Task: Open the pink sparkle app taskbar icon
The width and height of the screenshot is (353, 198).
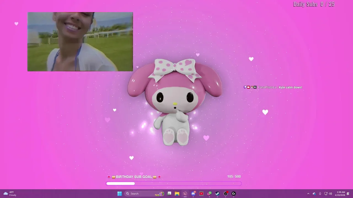Action: coord(185,194)
